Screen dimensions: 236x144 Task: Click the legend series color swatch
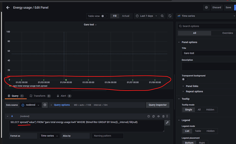click(x=11, y=86)
